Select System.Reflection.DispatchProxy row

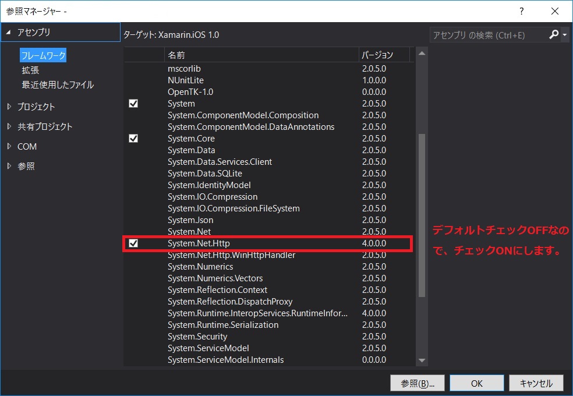click(268, 302)
